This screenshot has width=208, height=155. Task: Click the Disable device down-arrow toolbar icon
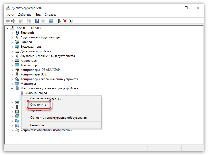[71, 21]
